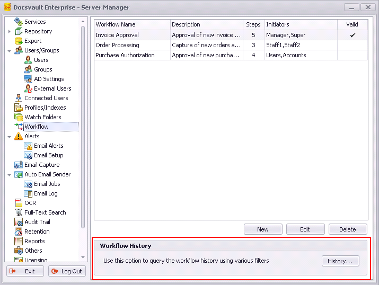This screenshot has height=285, width=379.
Task: Click the Email Capture icon
Action: tap(19, 165)
